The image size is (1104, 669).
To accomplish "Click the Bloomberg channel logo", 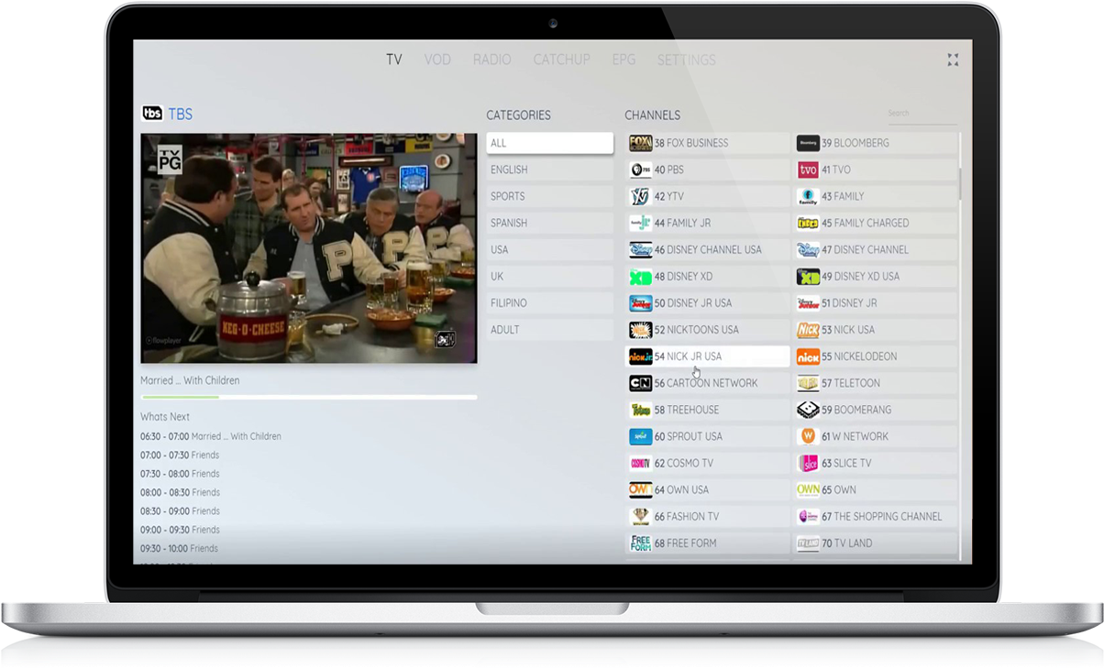I will (808, 143).
